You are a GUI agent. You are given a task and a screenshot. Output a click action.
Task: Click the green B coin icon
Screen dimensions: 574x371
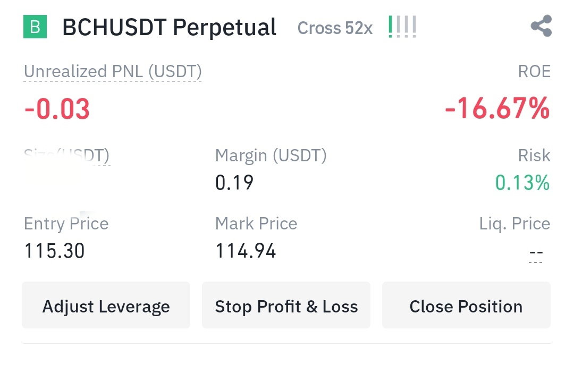(35, 27)
